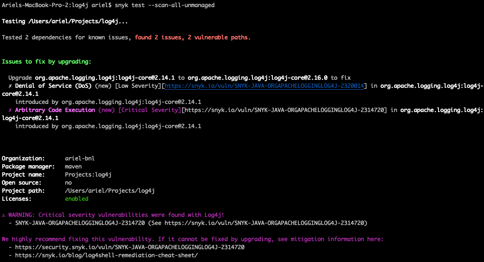
Task: Click the Licenses value 'enabled'
Action: (76, 199)
